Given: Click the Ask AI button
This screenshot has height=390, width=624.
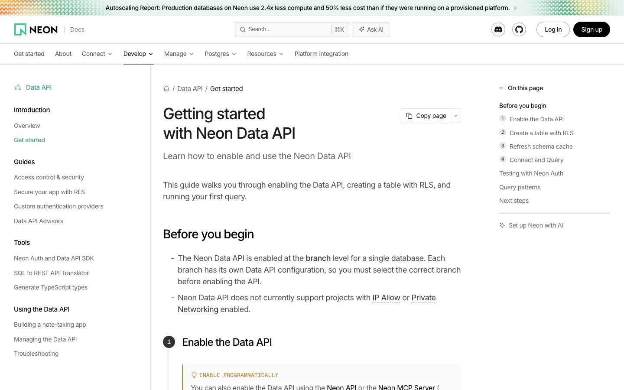Looking at the screenshot, I should (371, 29).
